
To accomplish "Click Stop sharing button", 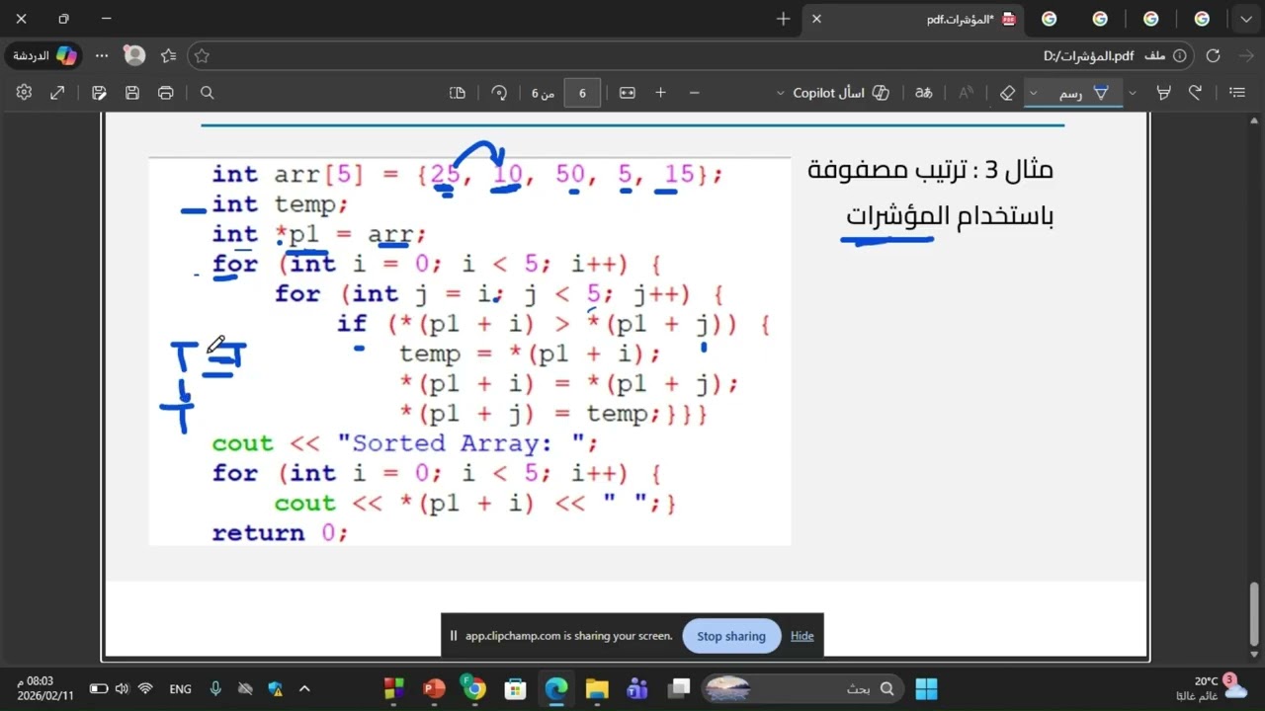I will [731, 636].
